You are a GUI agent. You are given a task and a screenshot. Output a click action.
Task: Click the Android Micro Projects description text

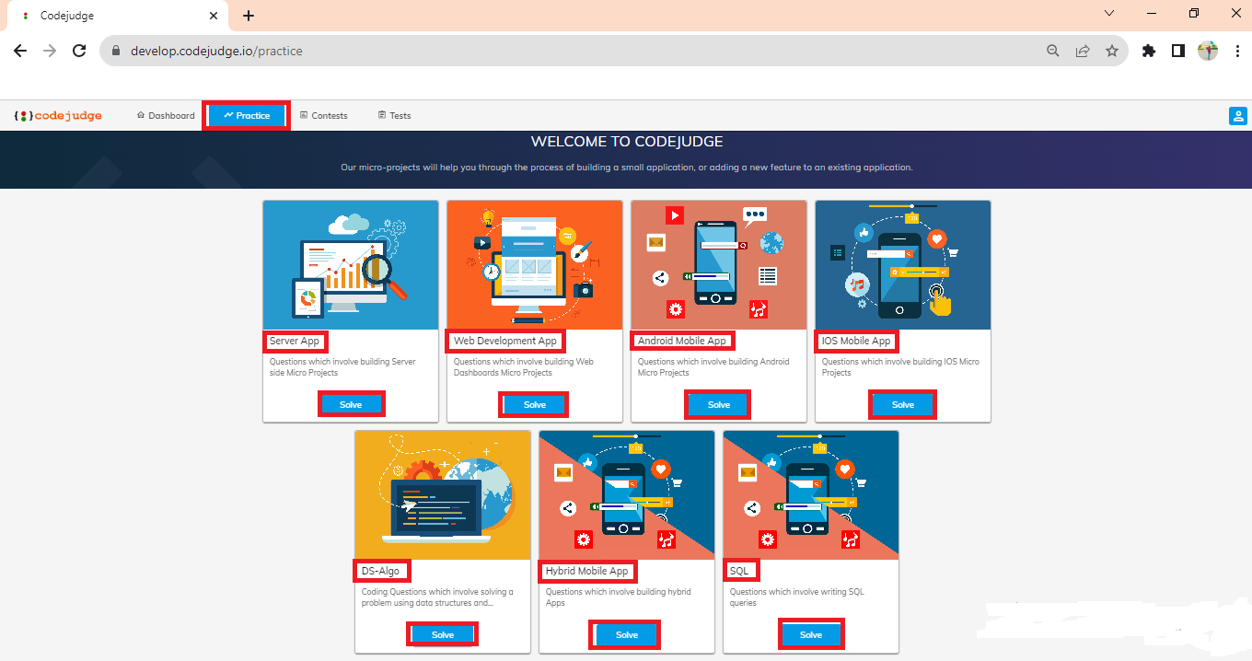pos(713,367)
